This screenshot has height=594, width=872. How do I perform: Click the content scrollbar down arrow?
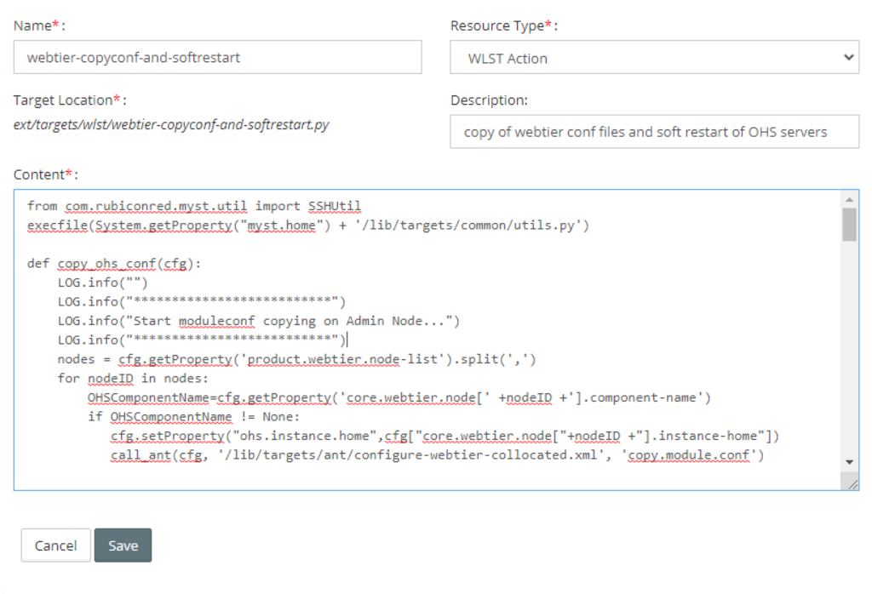(x=849, y=462)
